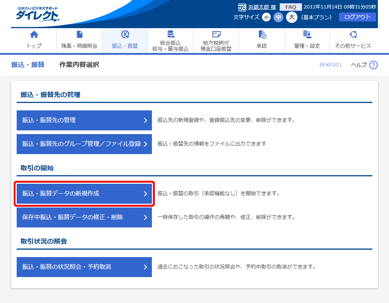389x303 pixels.
Task: Click the user name 浜銀太郎 link
Action: (262, 7)
